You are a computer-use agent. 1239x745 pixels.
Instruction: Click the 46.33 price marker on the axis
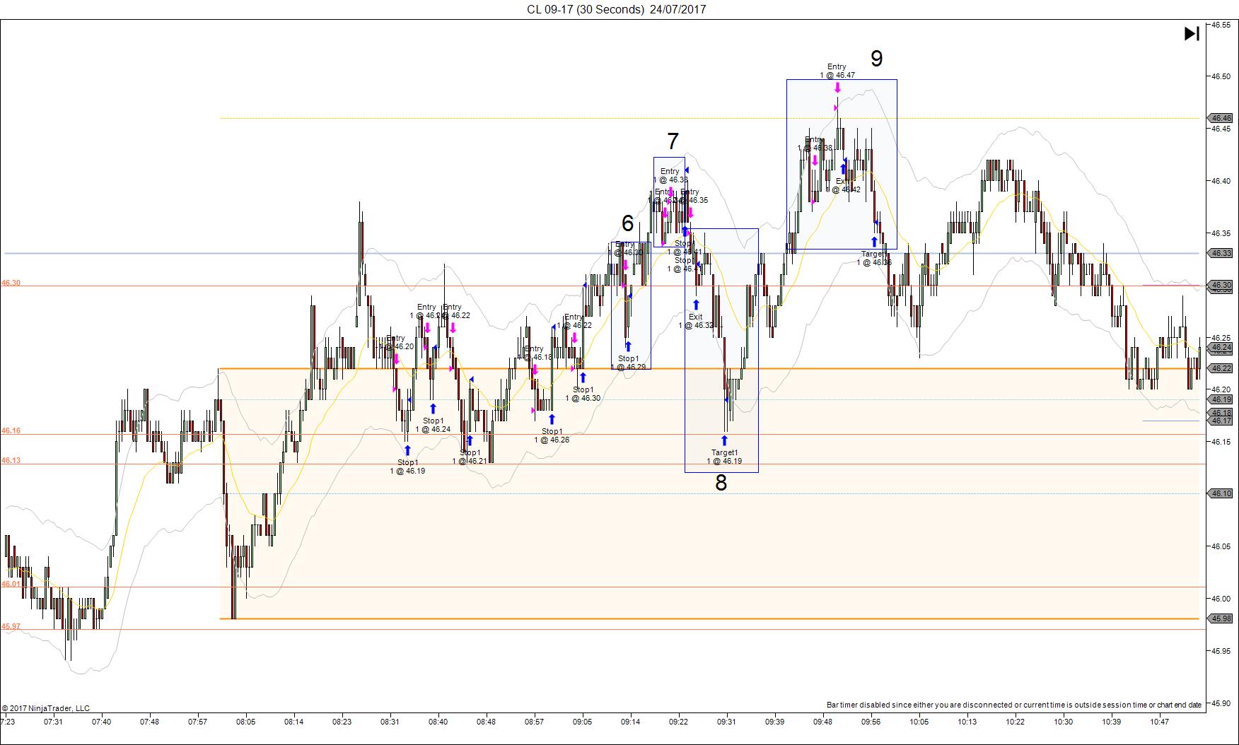click(x=1221, y=253)
